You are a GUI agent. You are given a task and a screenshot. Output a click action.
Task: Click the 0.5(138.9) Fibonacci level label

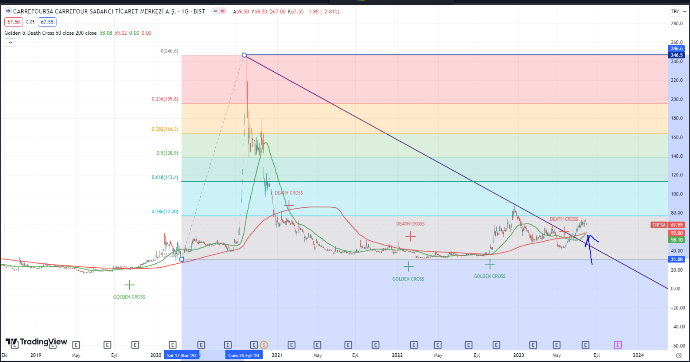[x=167, y=153]
